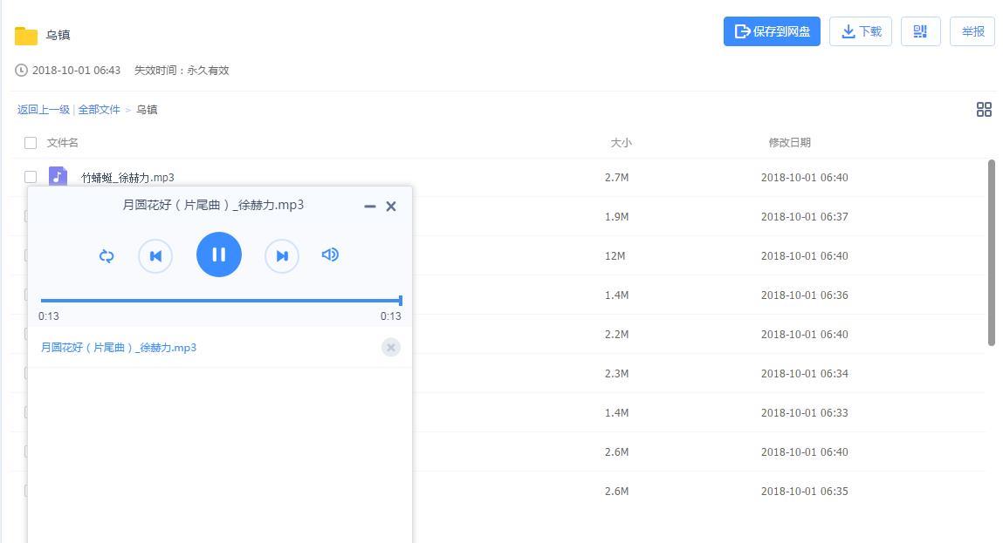
Task: Click the 保存到网盘 button
Action: point(772,31)
